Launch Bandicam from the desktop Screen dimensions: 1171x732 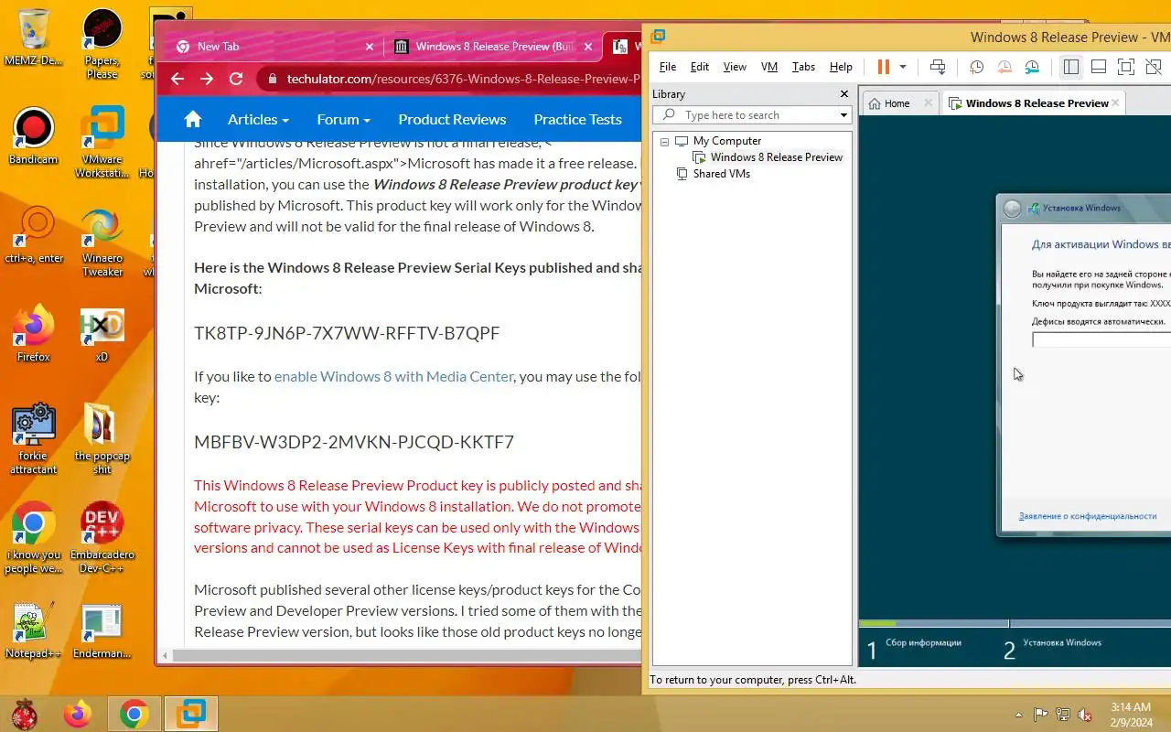33,137
